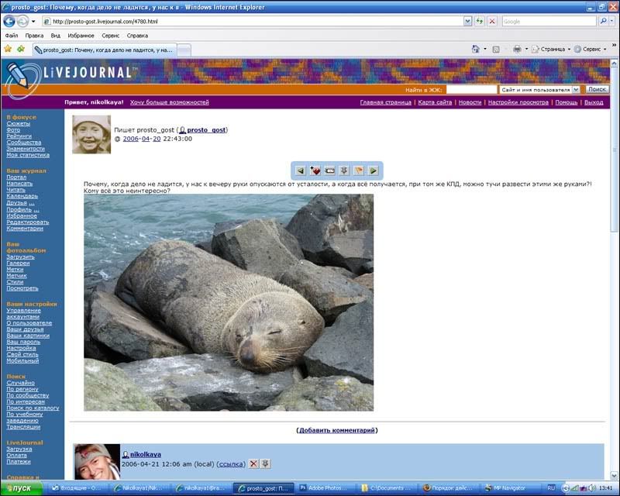Click the edit tags icon in entry toolbar
Viewport: 620px width, 496px height.
(330, 170)
